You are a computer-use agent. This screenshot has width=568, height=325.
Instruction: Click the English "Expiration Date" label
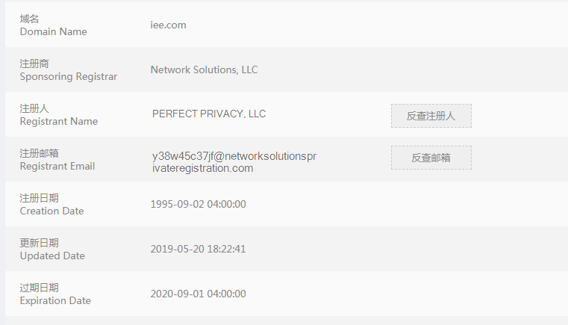click(x=55, y=301)
